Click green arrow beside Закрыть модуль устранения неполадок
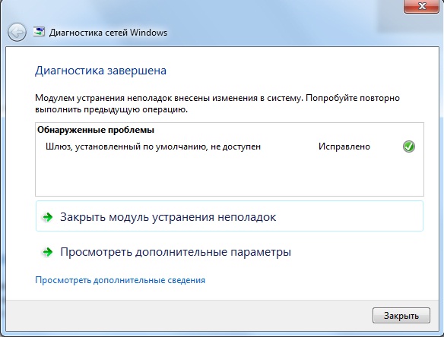Screen dimensions: 444x337 [48, 217]
